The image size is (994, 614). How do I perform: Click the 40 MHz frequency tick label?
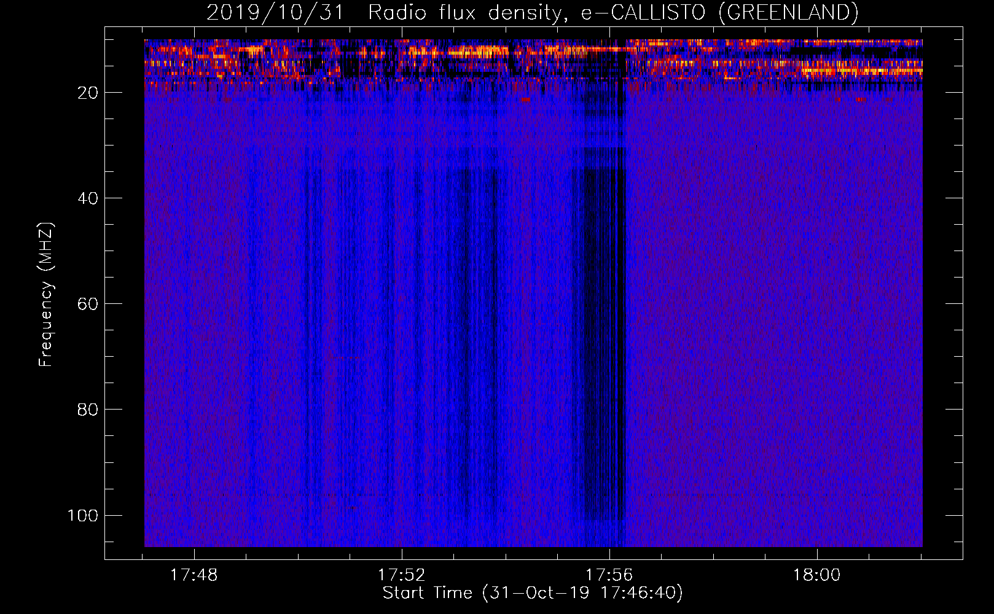(88, 198)
